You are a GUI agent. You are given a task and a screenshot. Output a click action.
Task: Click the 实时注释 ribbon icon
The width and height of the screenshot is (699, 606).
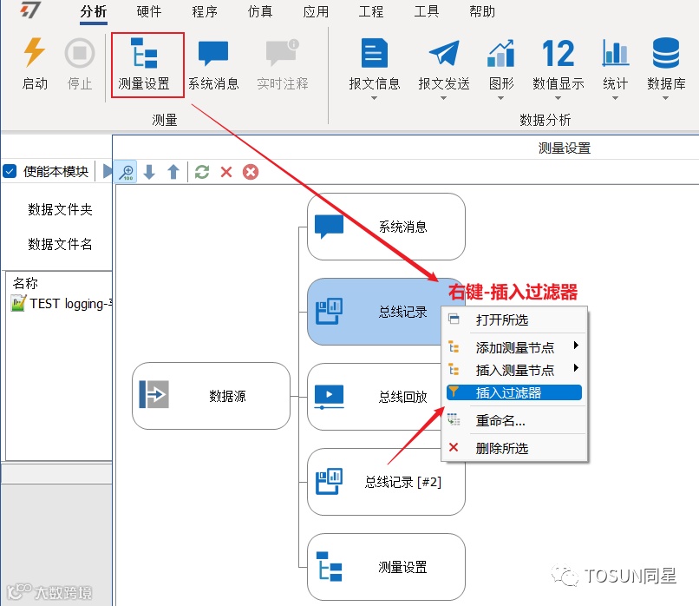[282, 52]
